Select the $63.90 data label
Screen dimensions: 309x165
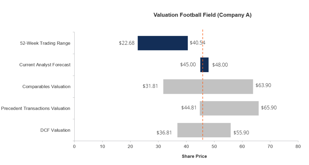coord(263,85)
